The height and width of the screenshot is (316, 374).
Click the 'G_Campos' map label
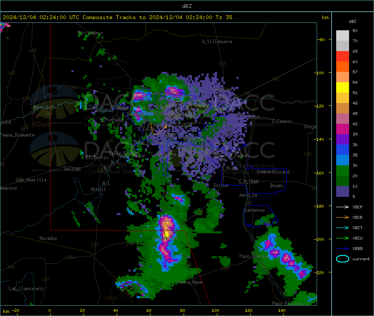point(282,121)
